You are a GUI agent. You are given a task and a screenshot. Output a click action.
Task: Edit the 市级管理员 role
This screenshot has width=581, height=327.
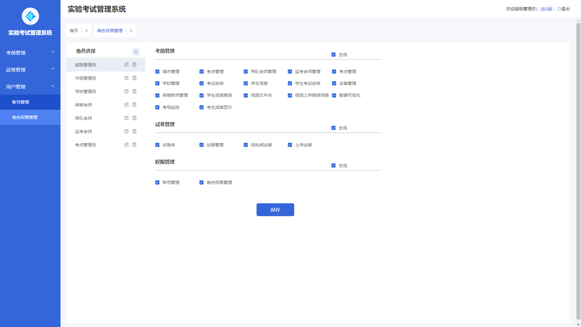[126, 78]
